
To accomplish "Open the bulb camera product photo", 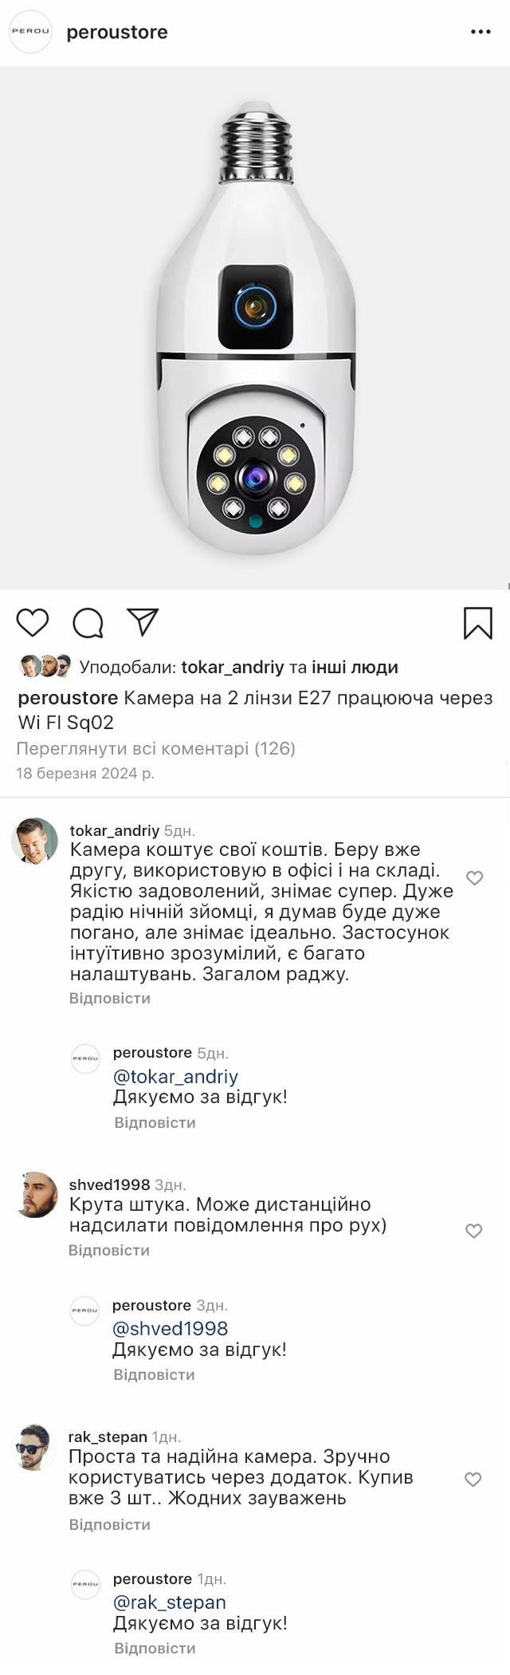I will point(255,327).
